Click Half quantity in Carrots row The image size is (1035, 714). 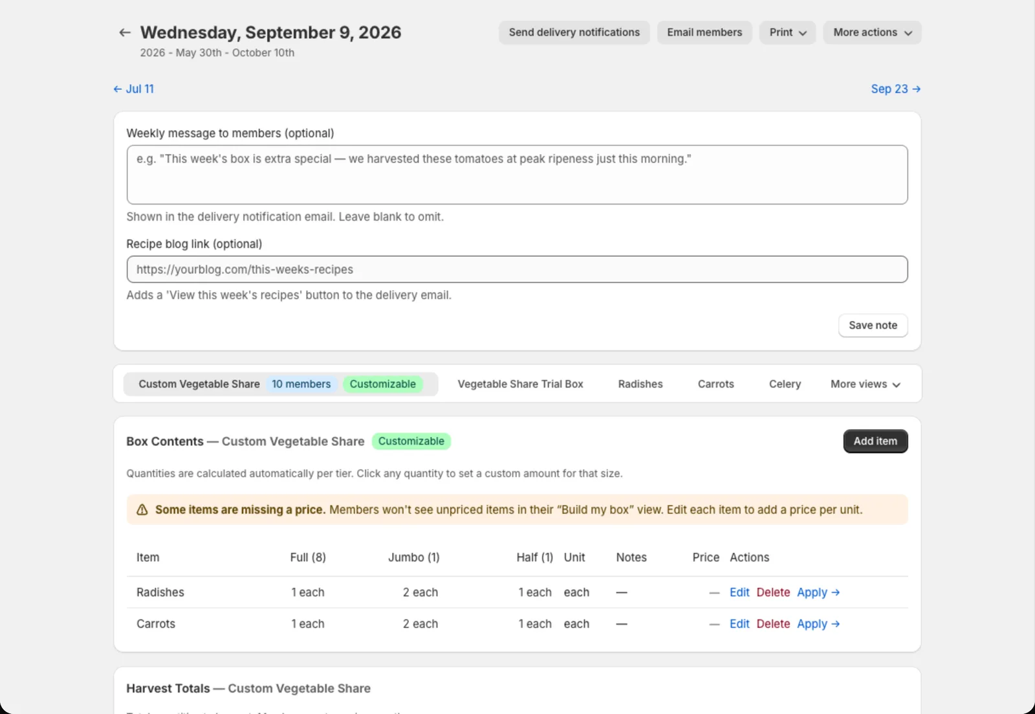point(535,624)
